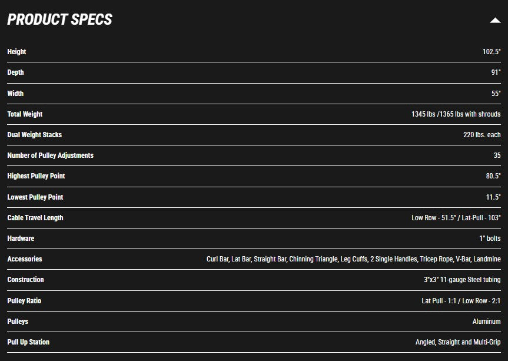Click the accessories list starting with Curl Bar

[353, 259]
